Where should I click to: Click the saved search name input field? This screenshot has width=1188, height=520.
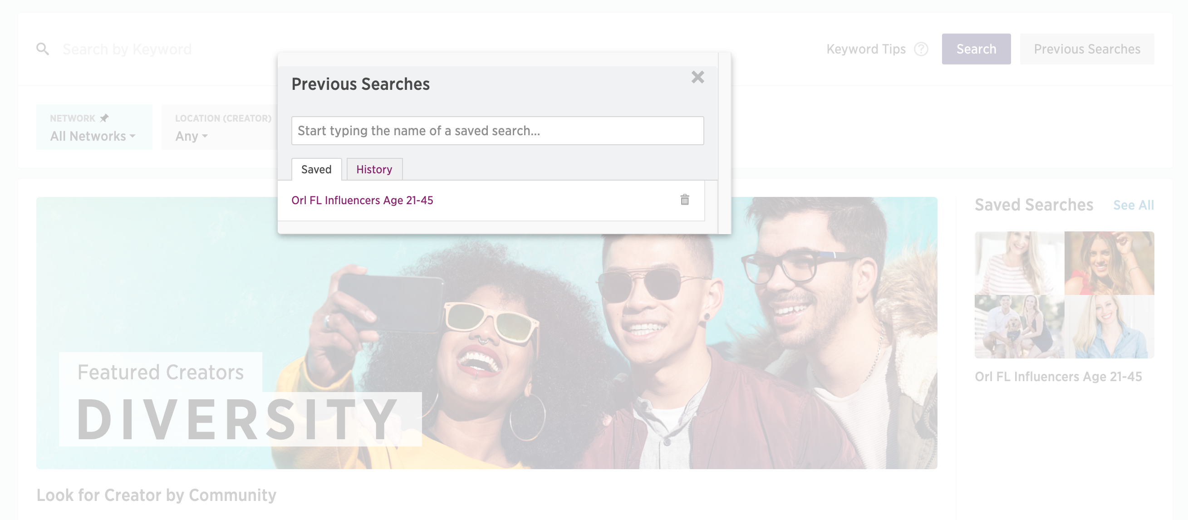click(498, 131)
